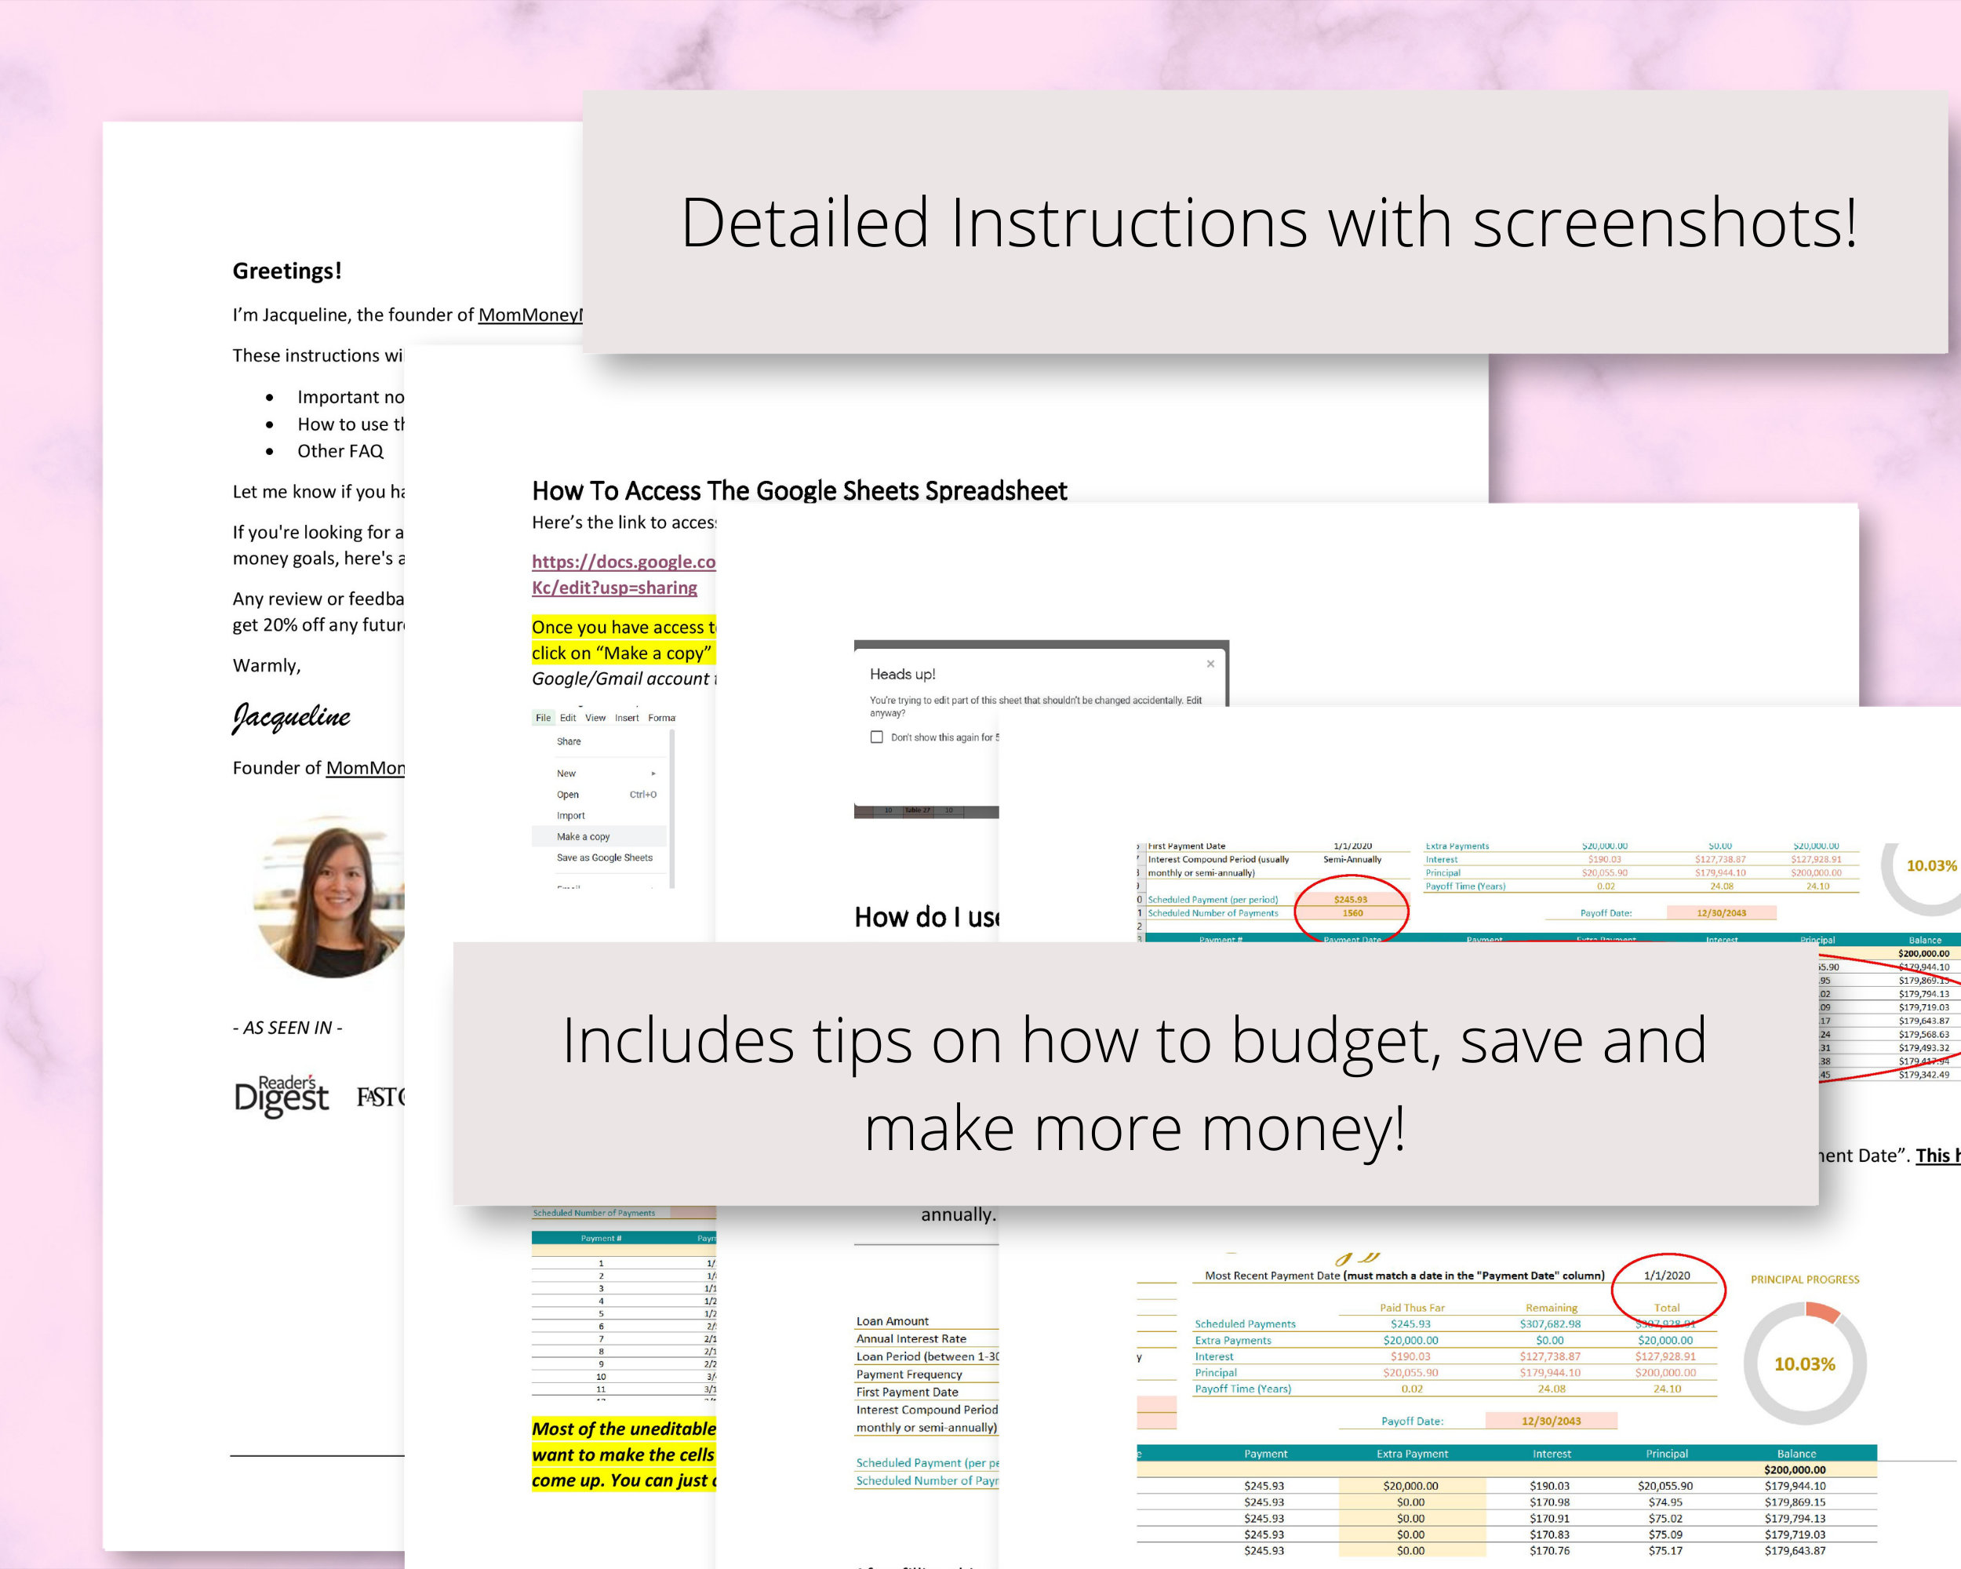1961x1569 pixels.
Task: Click the 'Includes tips on how to budget' banner
Action: 1135,1074
